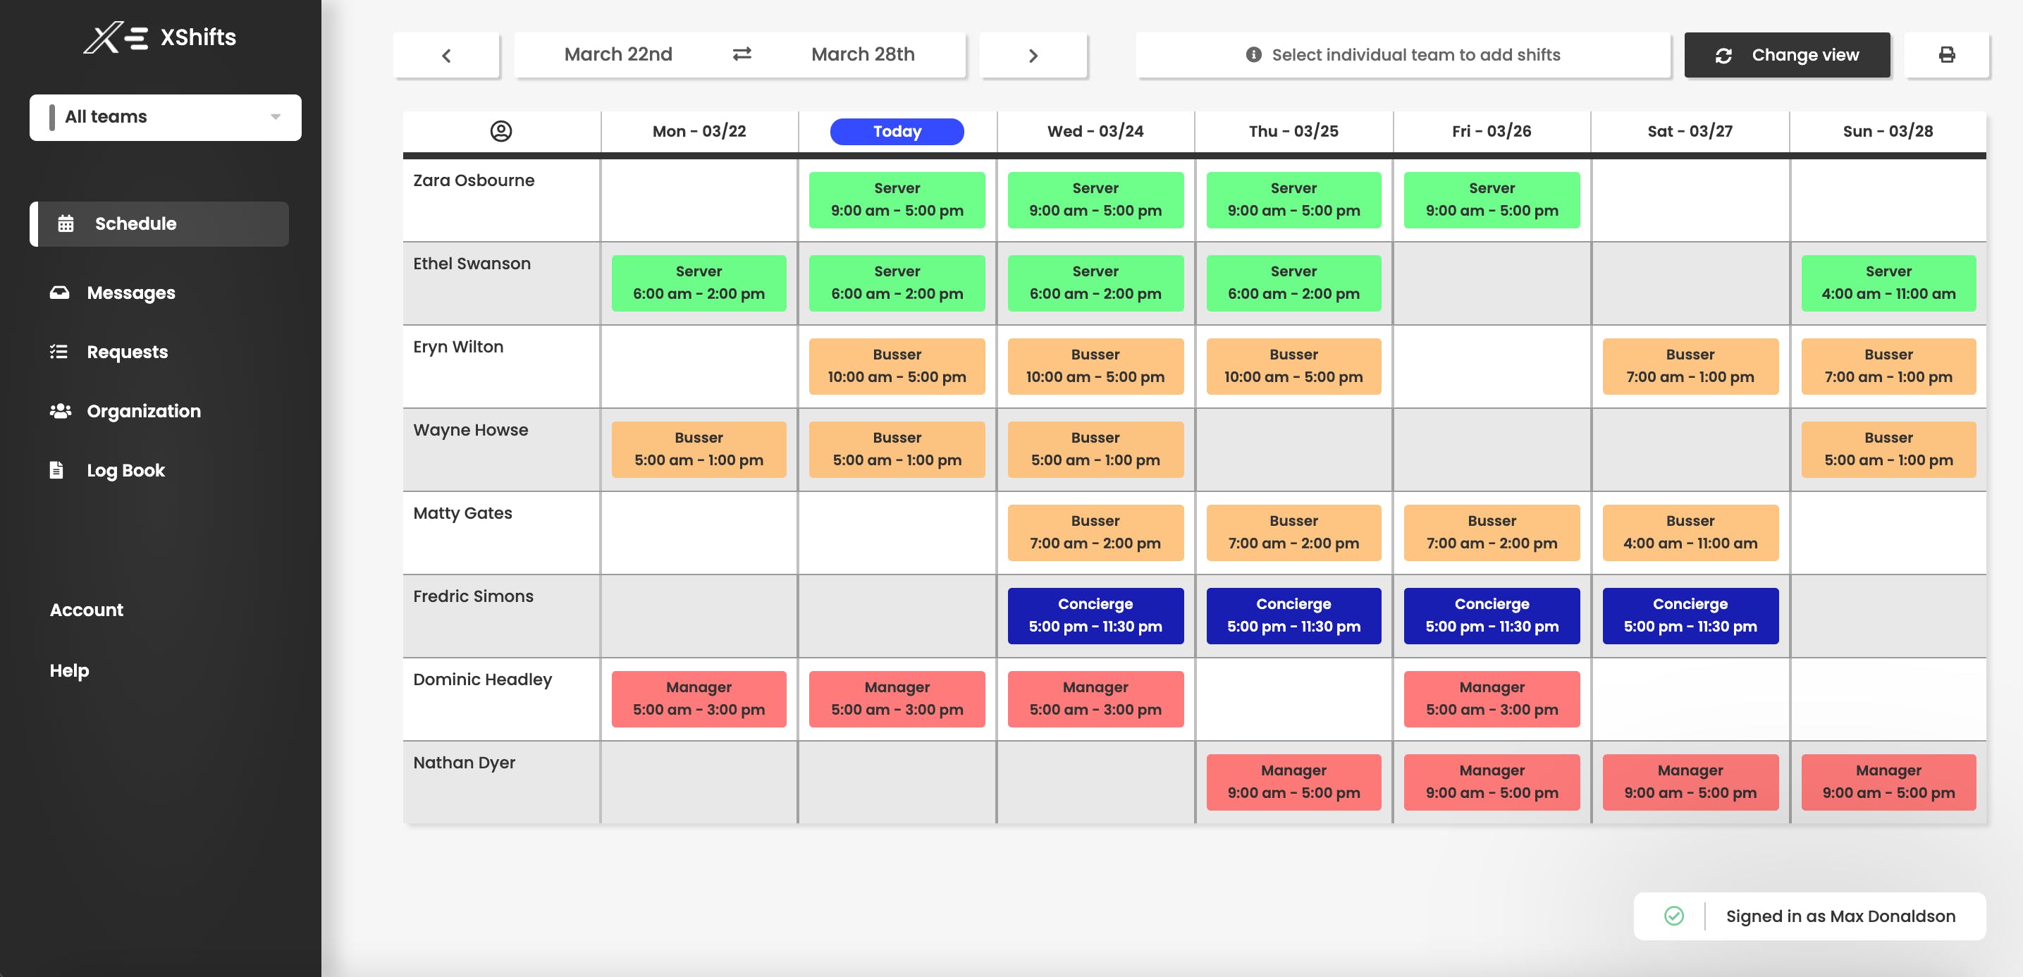Open Messages in the sidebar
This screenshot has height=977, width=2023.
pyautogui.click(x=131, y=293)
